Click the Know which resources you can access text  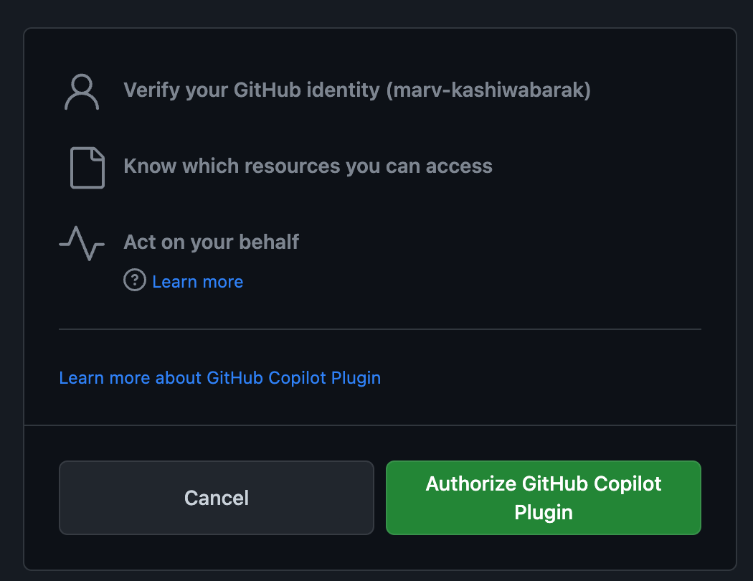[x=308, y=166]
